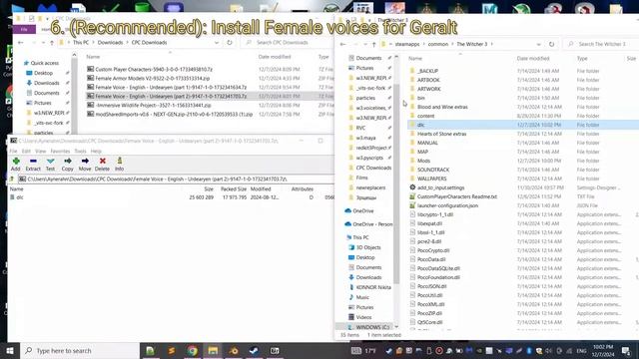
Task: Select Immersive Wildlife Project zip file
Action: point(153,105)
